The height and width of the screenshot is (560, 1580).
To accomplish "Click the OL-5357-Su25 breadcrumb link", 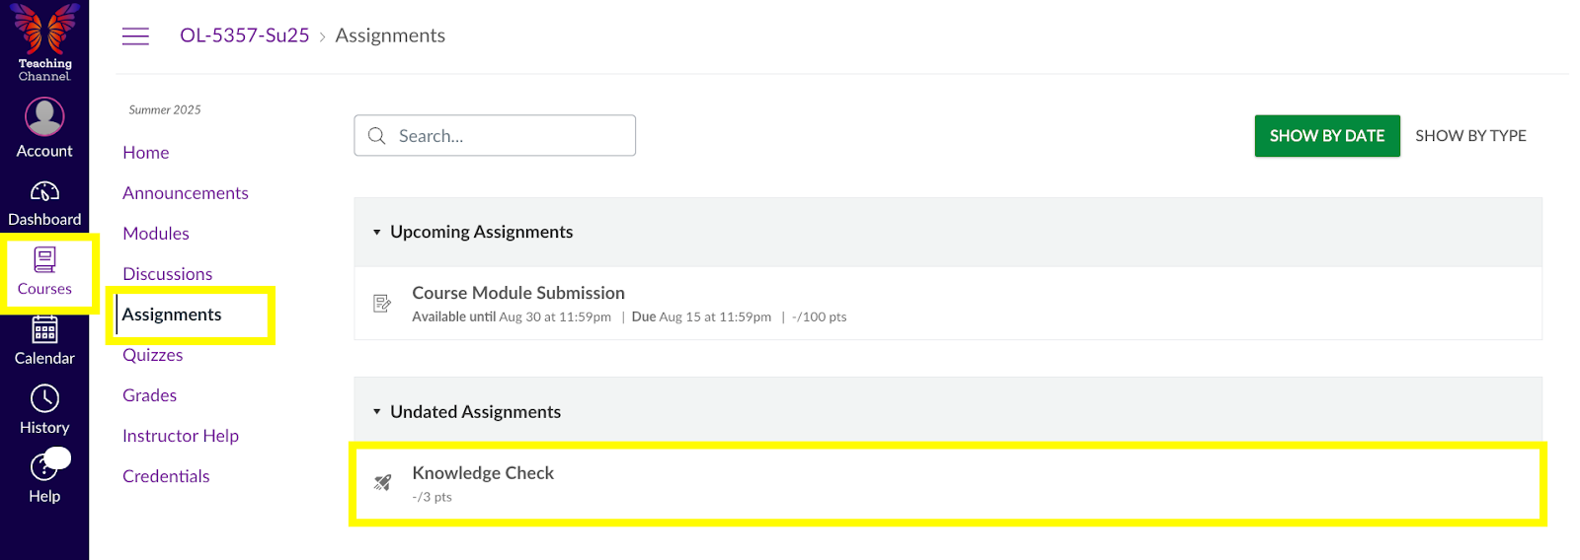I will point(244,35).
